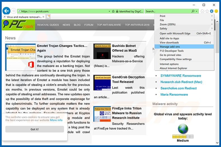Image resolution: width=221 pixels, height=147 pixels.
Task: Choose View downloads
Action: 184,42
